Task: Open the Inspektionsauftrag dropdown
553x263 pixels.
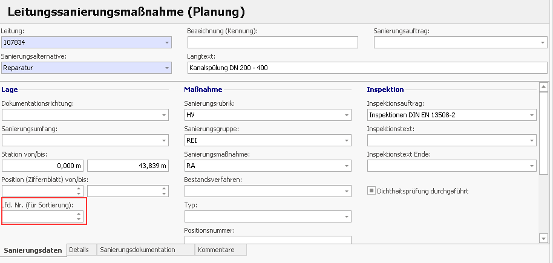Action: click(531, 115)
